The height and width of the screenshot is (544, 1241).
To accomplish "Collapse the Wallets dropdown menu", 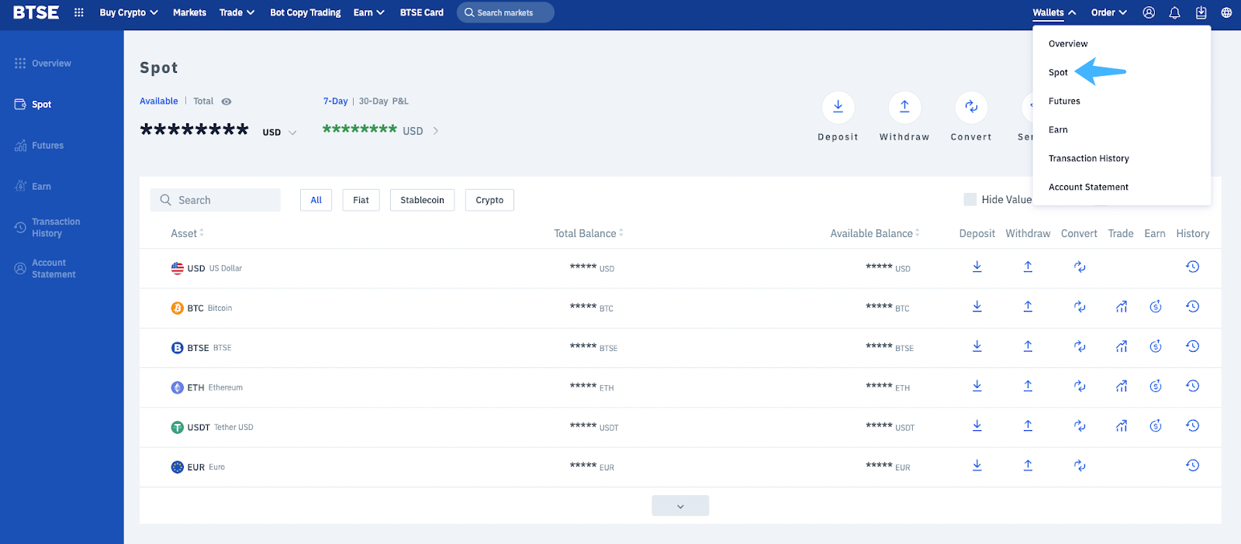I will (x=1054, y=12).
